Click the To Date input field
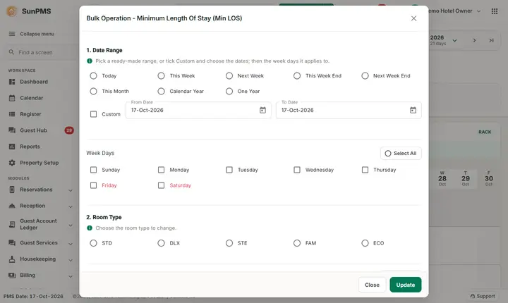 tap(349, 110)
